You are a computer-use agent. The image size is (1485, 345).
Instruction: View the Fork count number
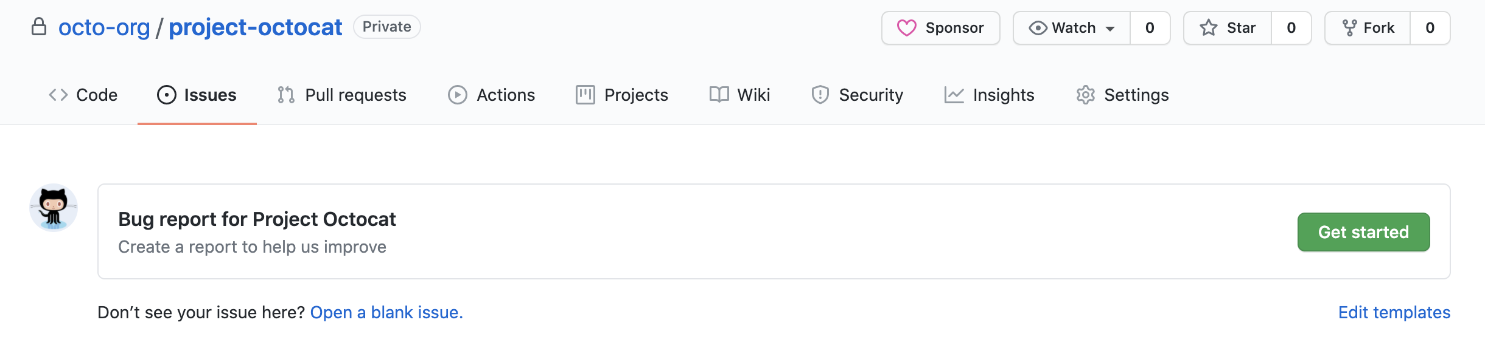pyautogui.click(x=1430, y=28)
